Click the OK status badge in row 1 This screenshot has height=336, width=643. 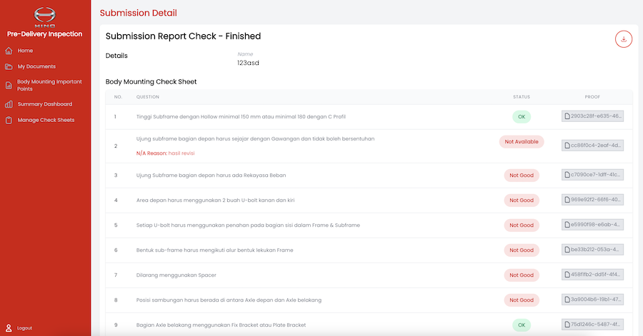point(521,116)
